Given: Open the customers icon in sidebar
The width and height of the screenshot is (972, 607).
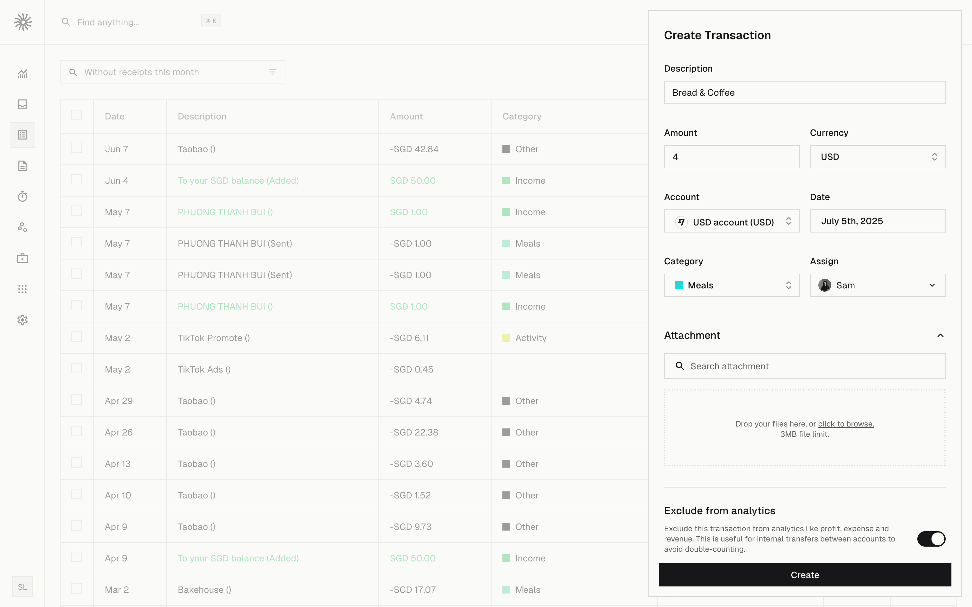Looking at the screenshot, I should pos(22,227).
